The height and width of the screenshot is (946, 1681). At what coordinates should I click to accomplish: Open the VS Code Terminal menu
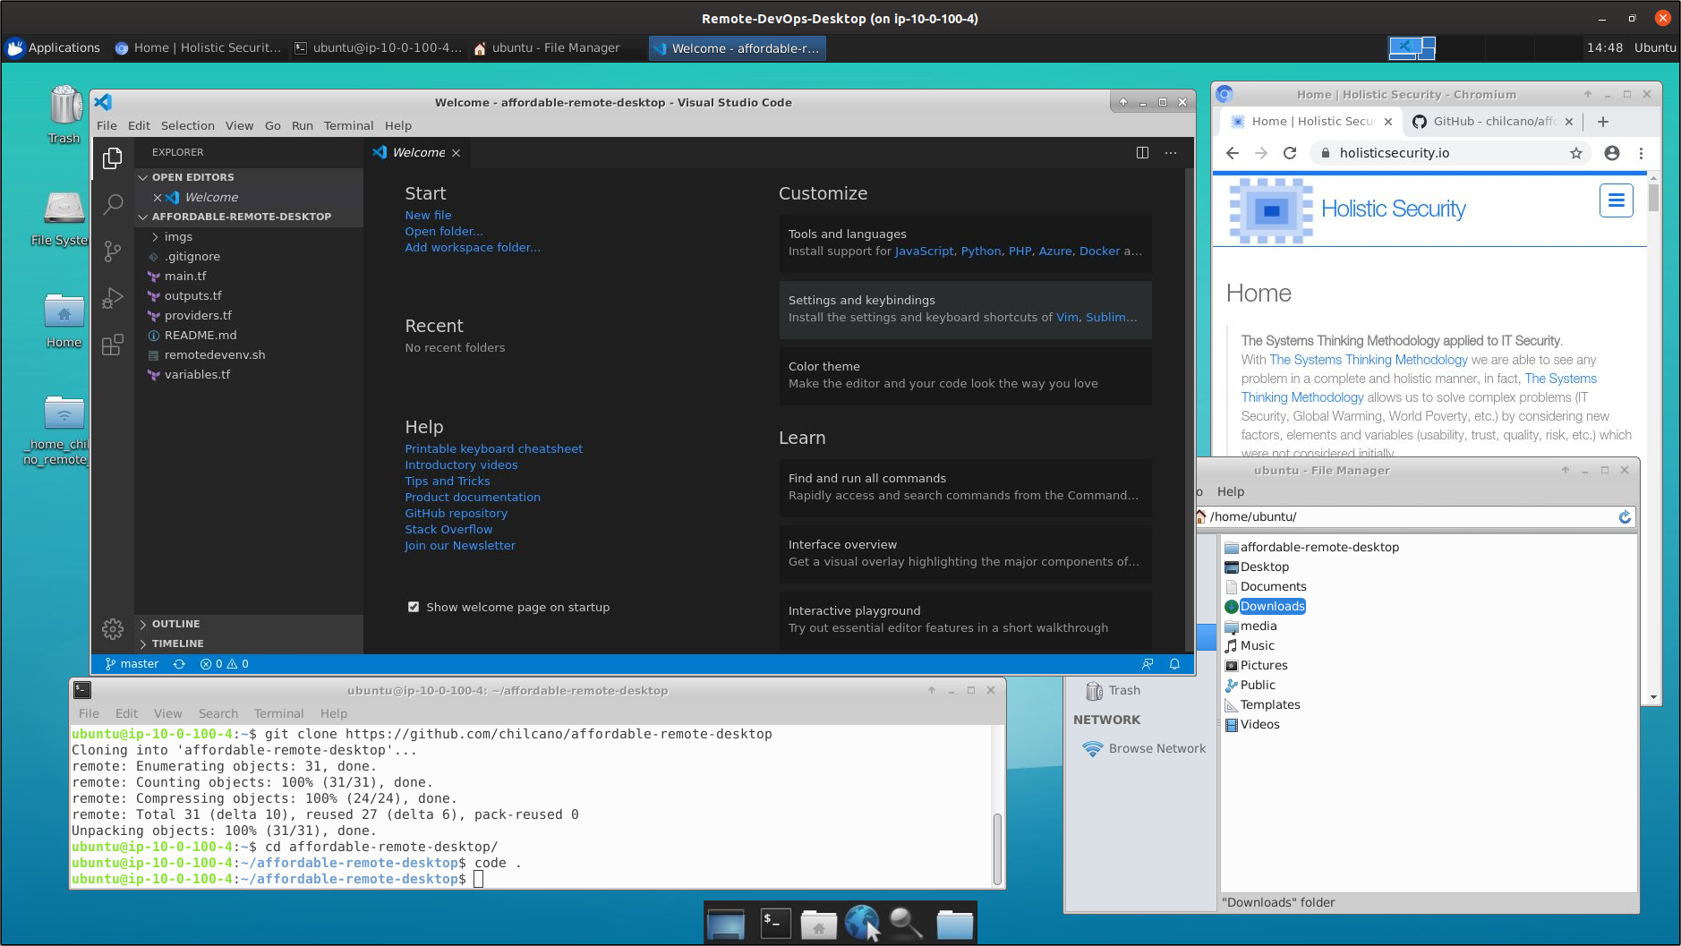point(348,126)
